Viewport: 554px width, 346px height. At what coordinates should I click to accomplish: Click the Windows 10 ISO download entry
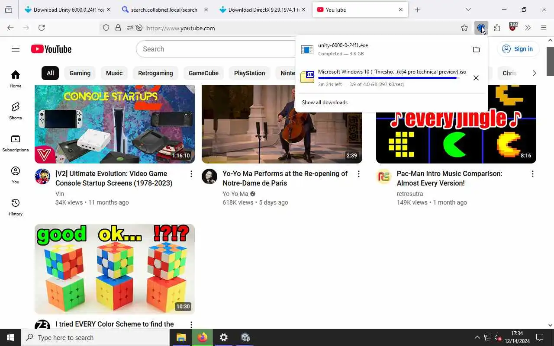click(381, 78)
